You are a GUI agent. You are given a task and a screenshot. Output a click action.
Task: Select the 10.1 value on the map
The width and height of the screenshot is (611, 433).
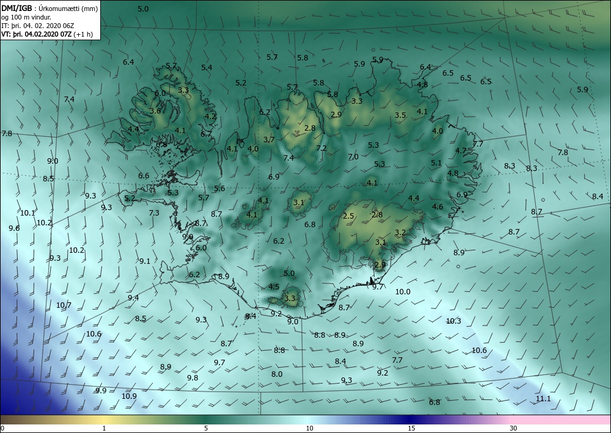click(x=27, y=213)
